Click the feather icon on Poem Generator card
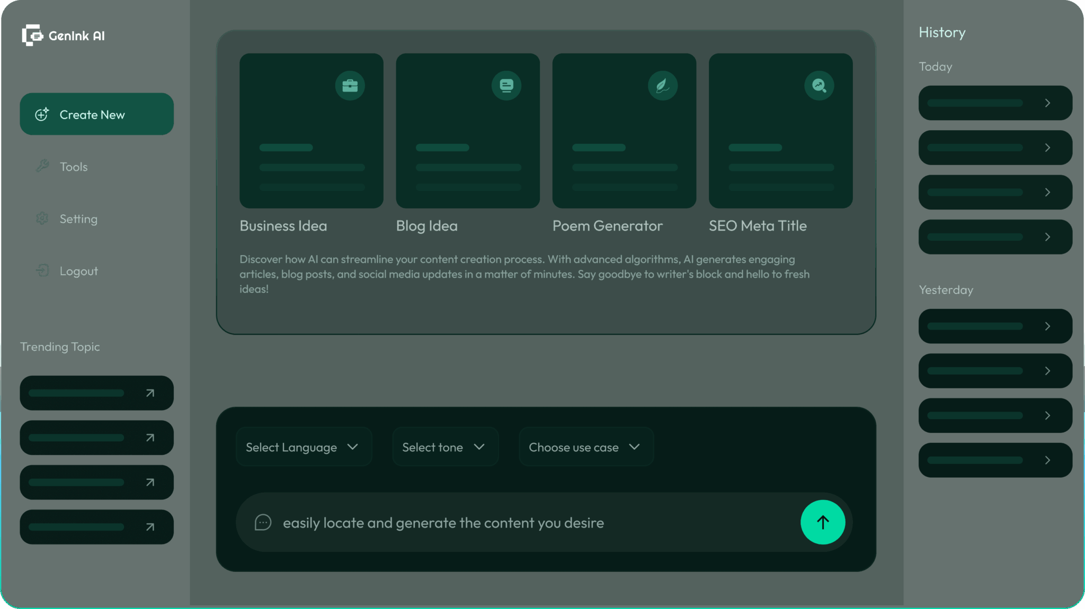1085x609 pixels. (662, 86)
